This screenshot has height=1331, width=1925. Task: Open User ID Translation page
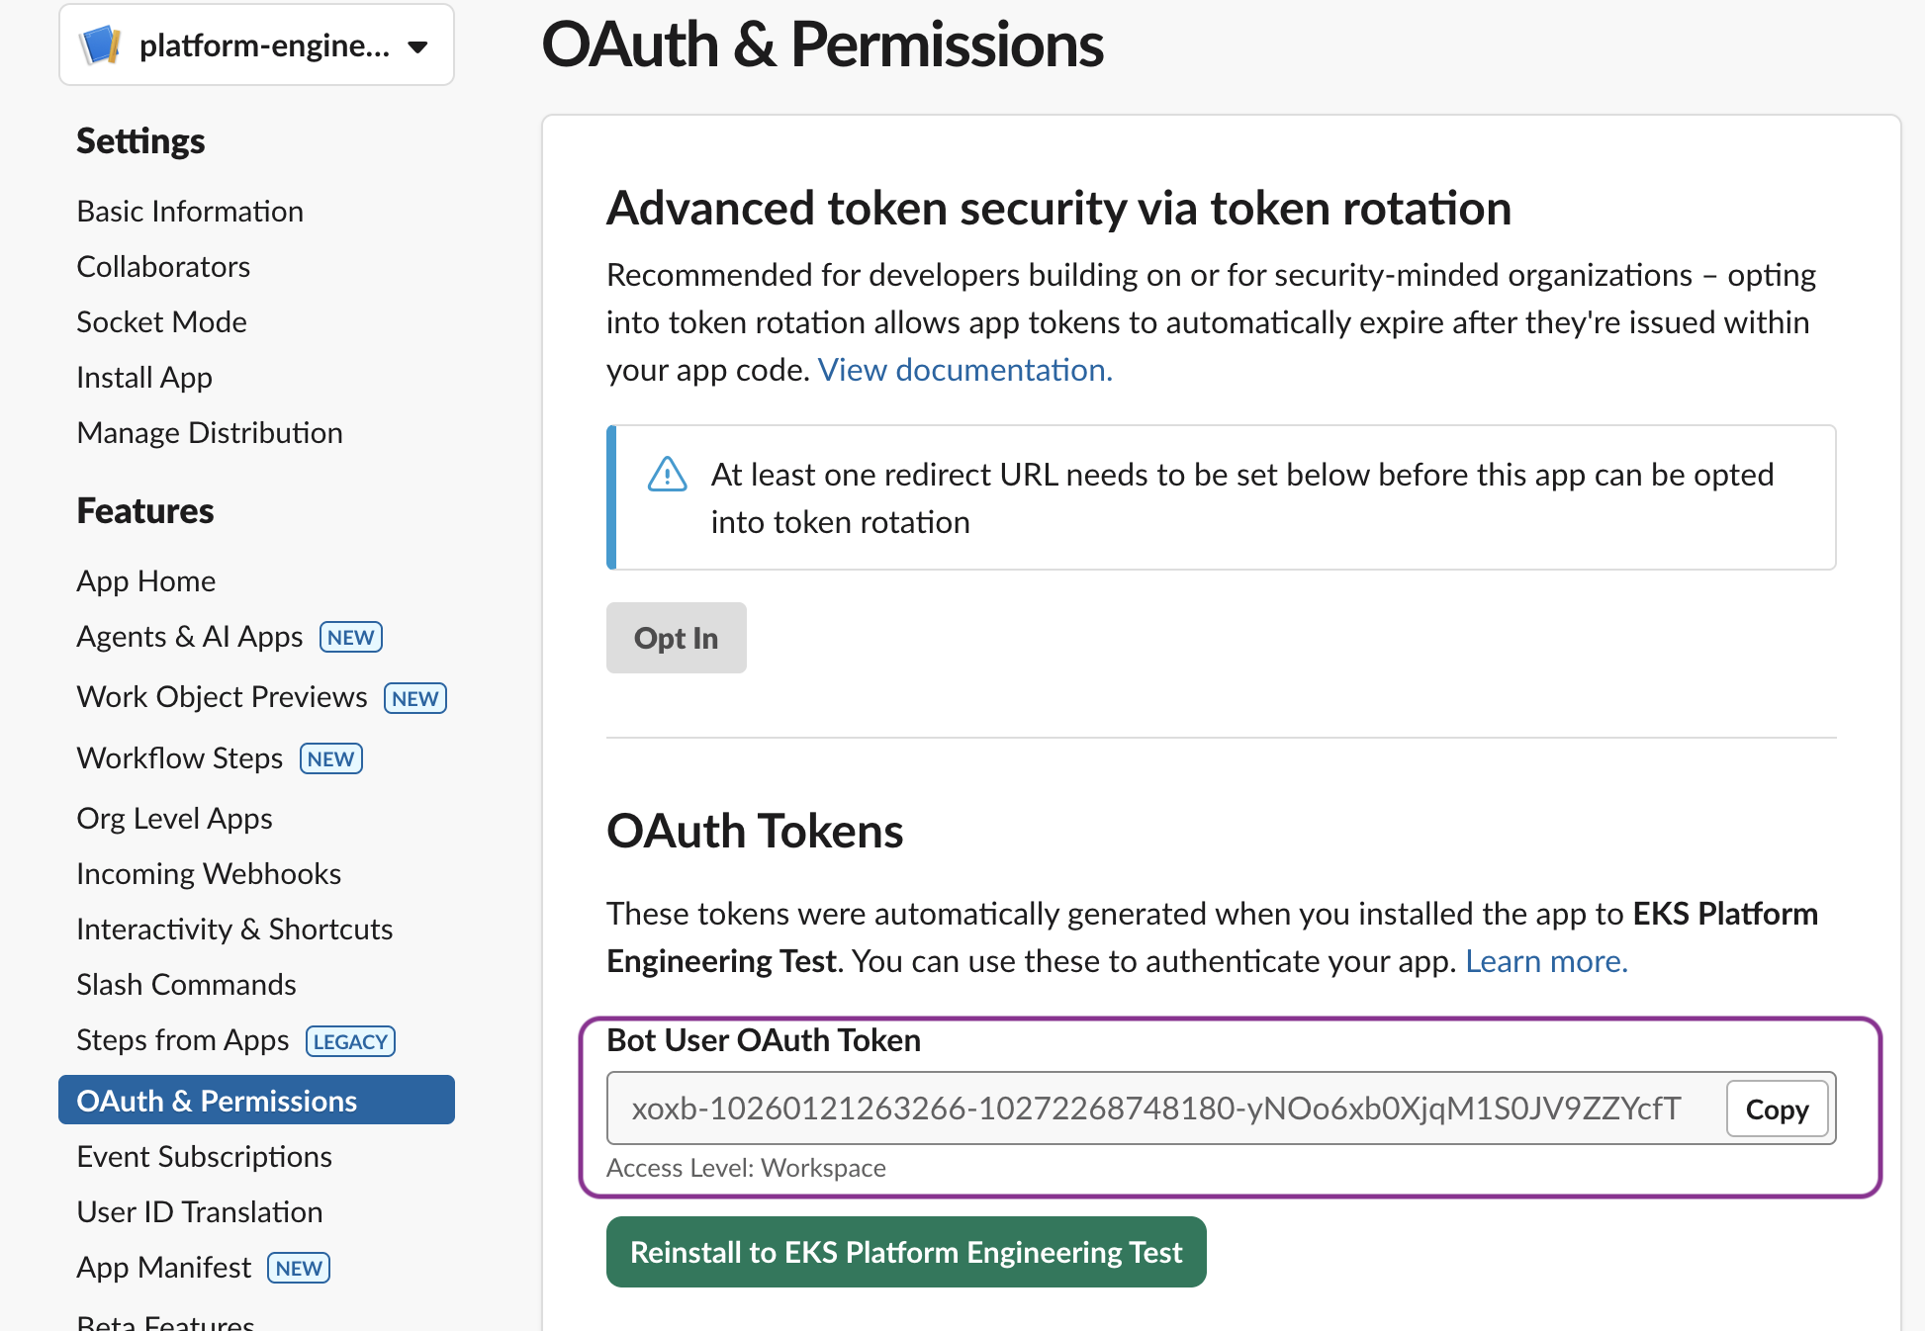199,1211
